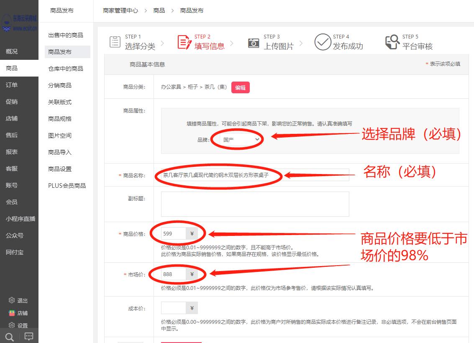Click the 商品名称 text field
This screenshot has width=474, height=343.
tap(255, 175)
